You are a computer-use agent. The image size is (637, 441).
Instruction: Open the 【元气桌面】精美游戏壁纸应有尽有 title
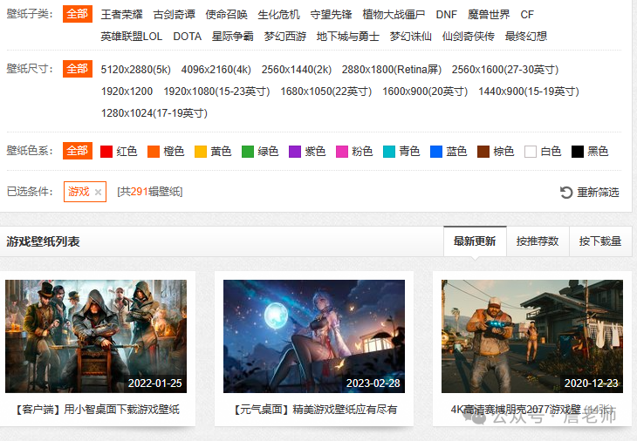point(314,410)
